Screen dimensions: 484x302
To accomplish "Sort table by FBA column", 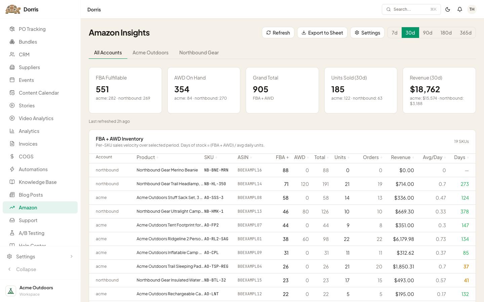I will point(282,157).
